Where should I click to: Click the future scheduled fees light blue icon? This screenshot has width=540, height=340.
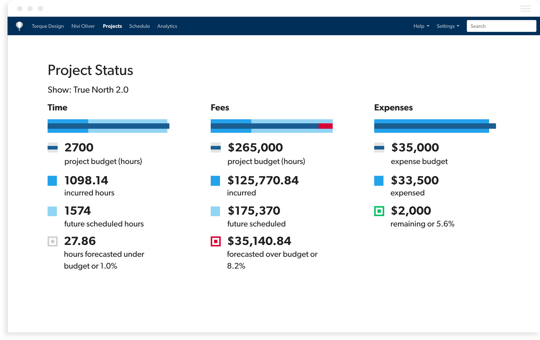(215, 211)
